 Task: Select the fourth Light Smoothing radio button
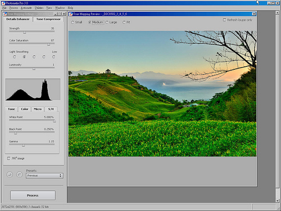44,57
